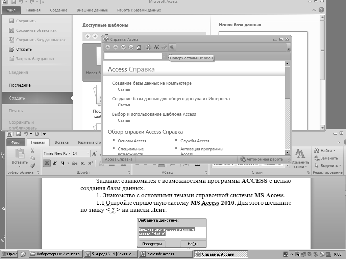Toggle Underline (Ч) in Word
This screenshot has width=346, height=259.
(63, 163)
